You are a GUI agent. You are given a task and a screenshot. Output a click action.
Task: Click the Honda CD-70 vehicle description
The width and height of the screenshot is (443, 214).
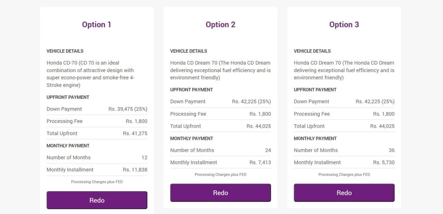[90, 74]
